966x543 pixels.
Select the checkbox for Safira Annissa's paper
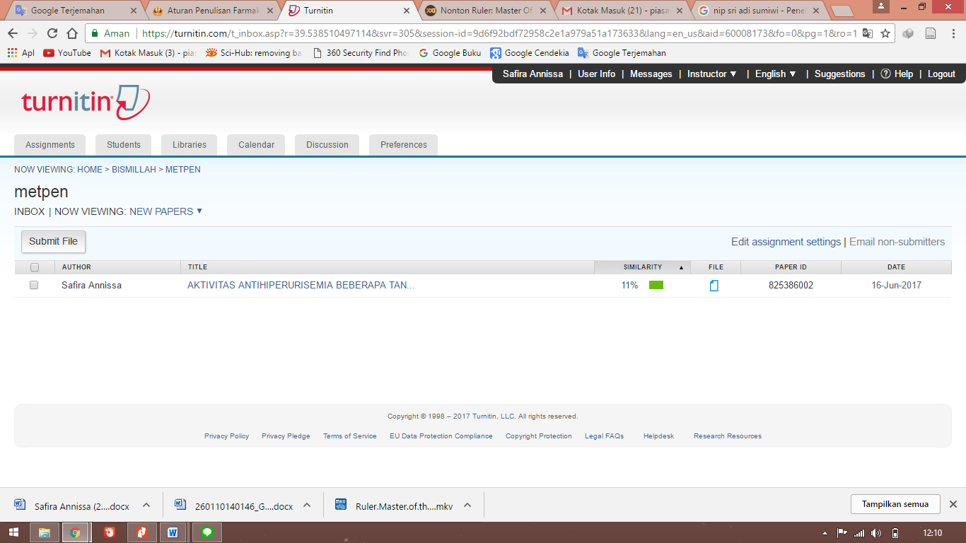(x=34, y=285)
